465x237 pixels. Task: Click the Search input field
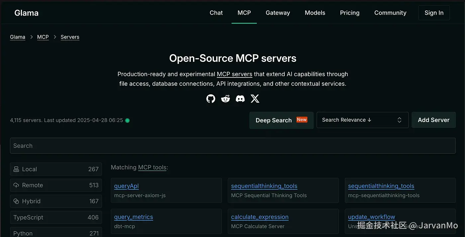233,146
